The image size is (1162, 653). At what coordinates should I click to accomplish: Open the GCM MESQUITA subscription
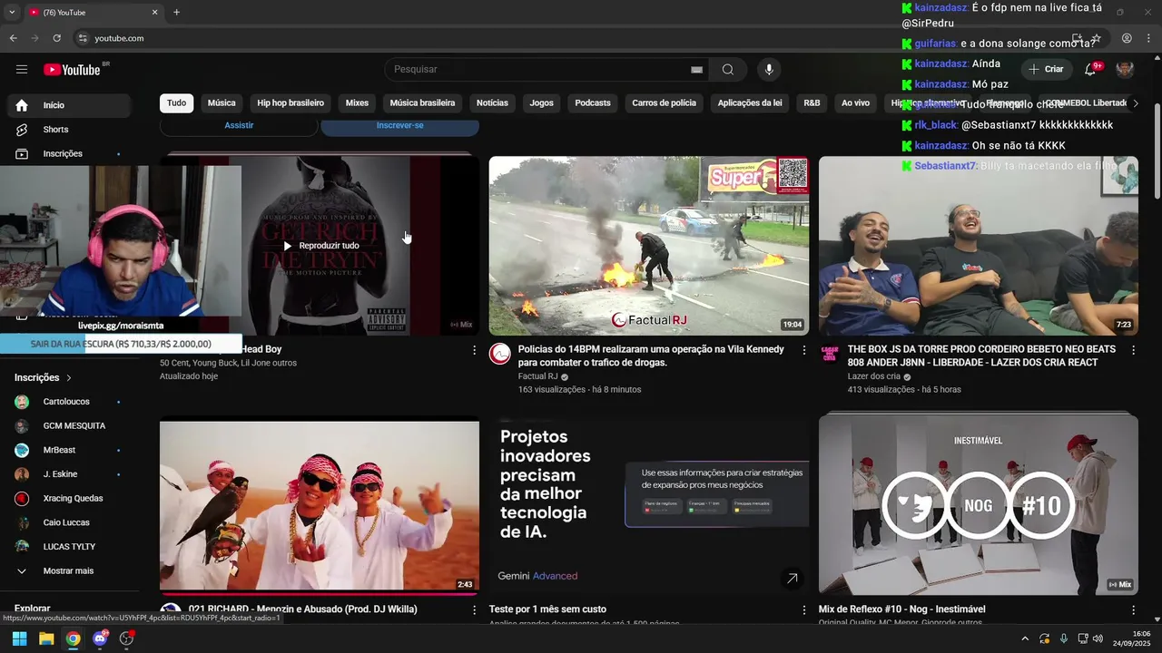(x=69, y=426)
